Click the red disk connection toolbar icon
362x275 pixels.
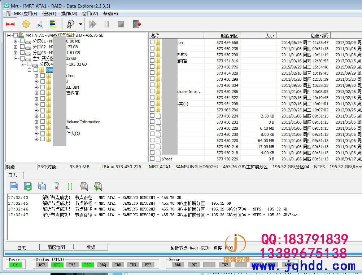(10, 24)
